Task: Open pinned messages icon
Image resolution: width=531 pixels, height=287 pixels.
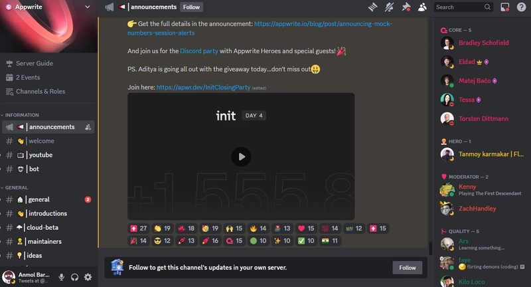Action: [x=406, y=7]
